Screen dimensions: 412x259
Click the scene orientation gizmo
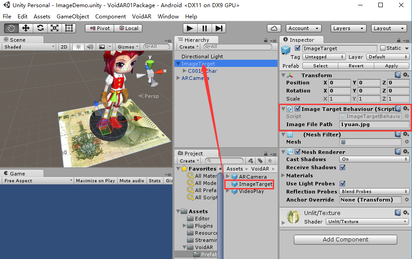tap(151, 73)
